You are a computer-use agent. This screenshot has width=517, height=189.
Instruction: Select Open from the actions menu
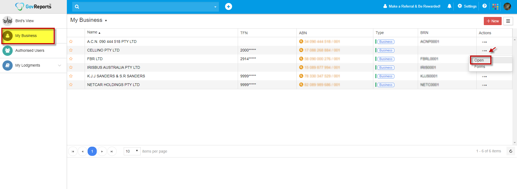[x=479, y=60]
